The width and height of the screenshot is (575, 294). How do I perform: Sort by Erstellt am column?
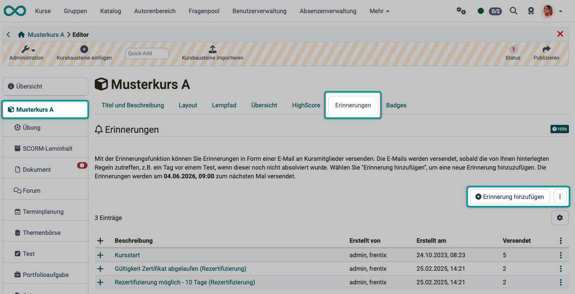click(431, 241)
